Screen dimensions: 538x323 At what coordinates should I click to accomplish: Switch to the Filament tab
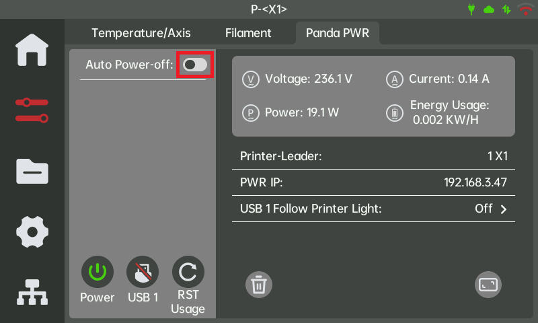(x=248, y=32)
